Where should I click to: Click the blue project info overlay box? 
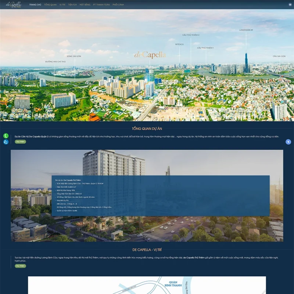[x=161, y=196]
